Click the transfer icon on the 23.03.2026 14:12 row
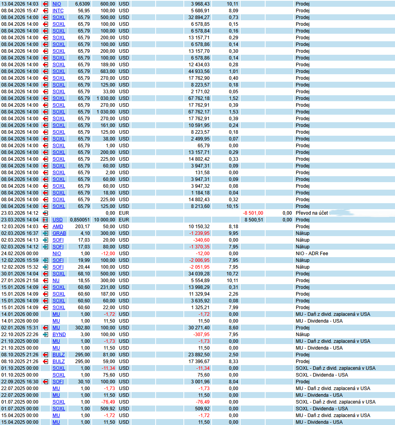 point(45,213)
